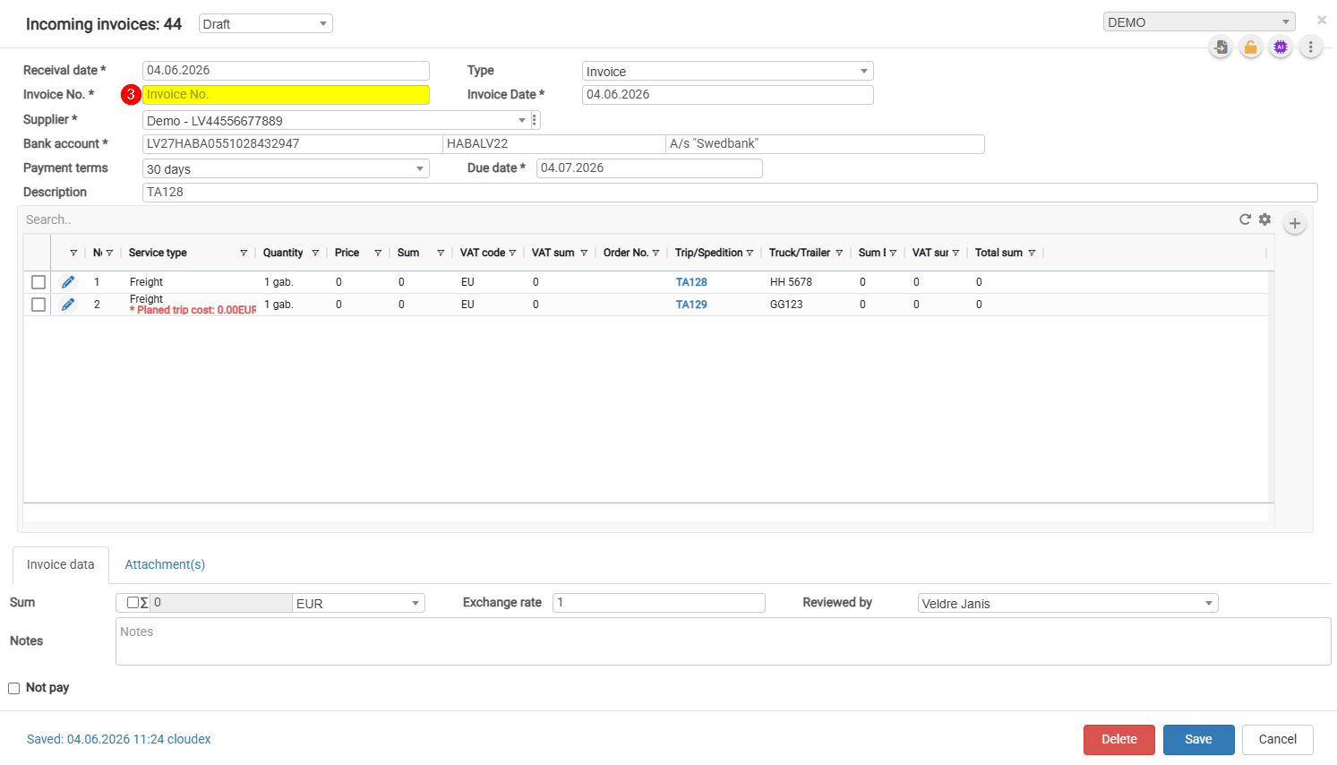Filter the Service type column
1337x765 pixels.
pos(244,253)
